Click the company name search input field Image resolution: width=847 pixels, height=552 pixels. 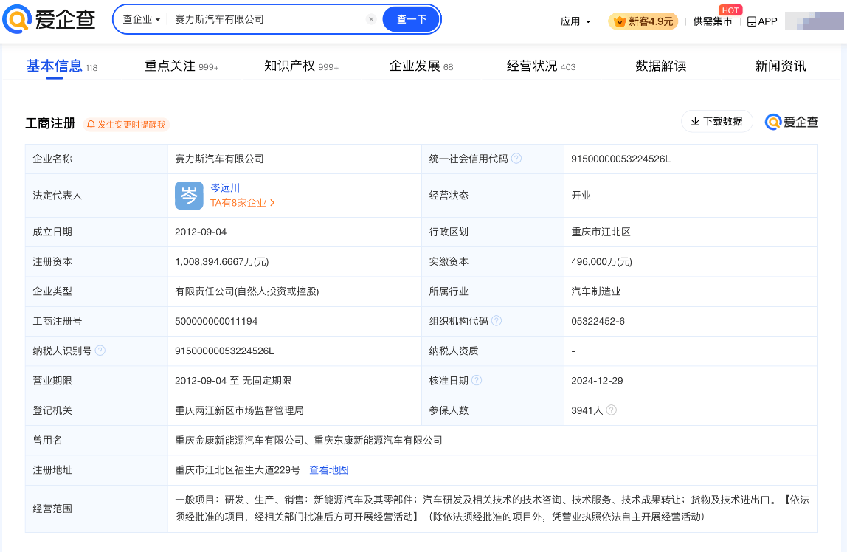point(266,20)
